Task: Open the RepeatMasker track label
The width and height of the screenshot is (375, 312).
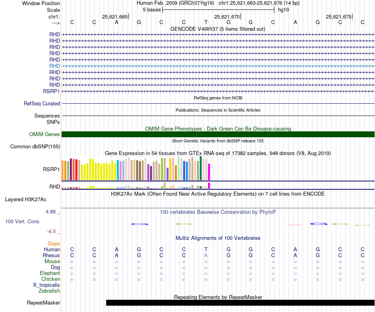Action: point(43,303)
